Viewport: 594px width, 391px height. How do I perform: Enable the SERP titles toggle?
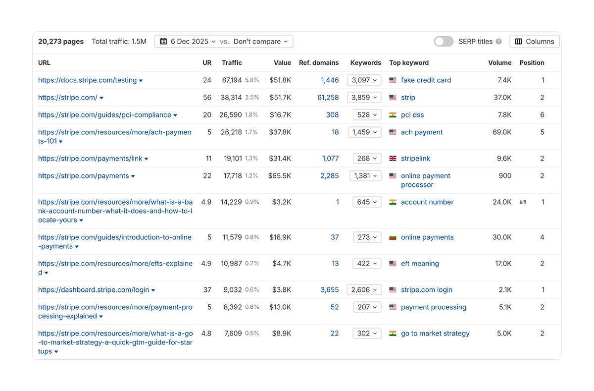pos(443,42)
